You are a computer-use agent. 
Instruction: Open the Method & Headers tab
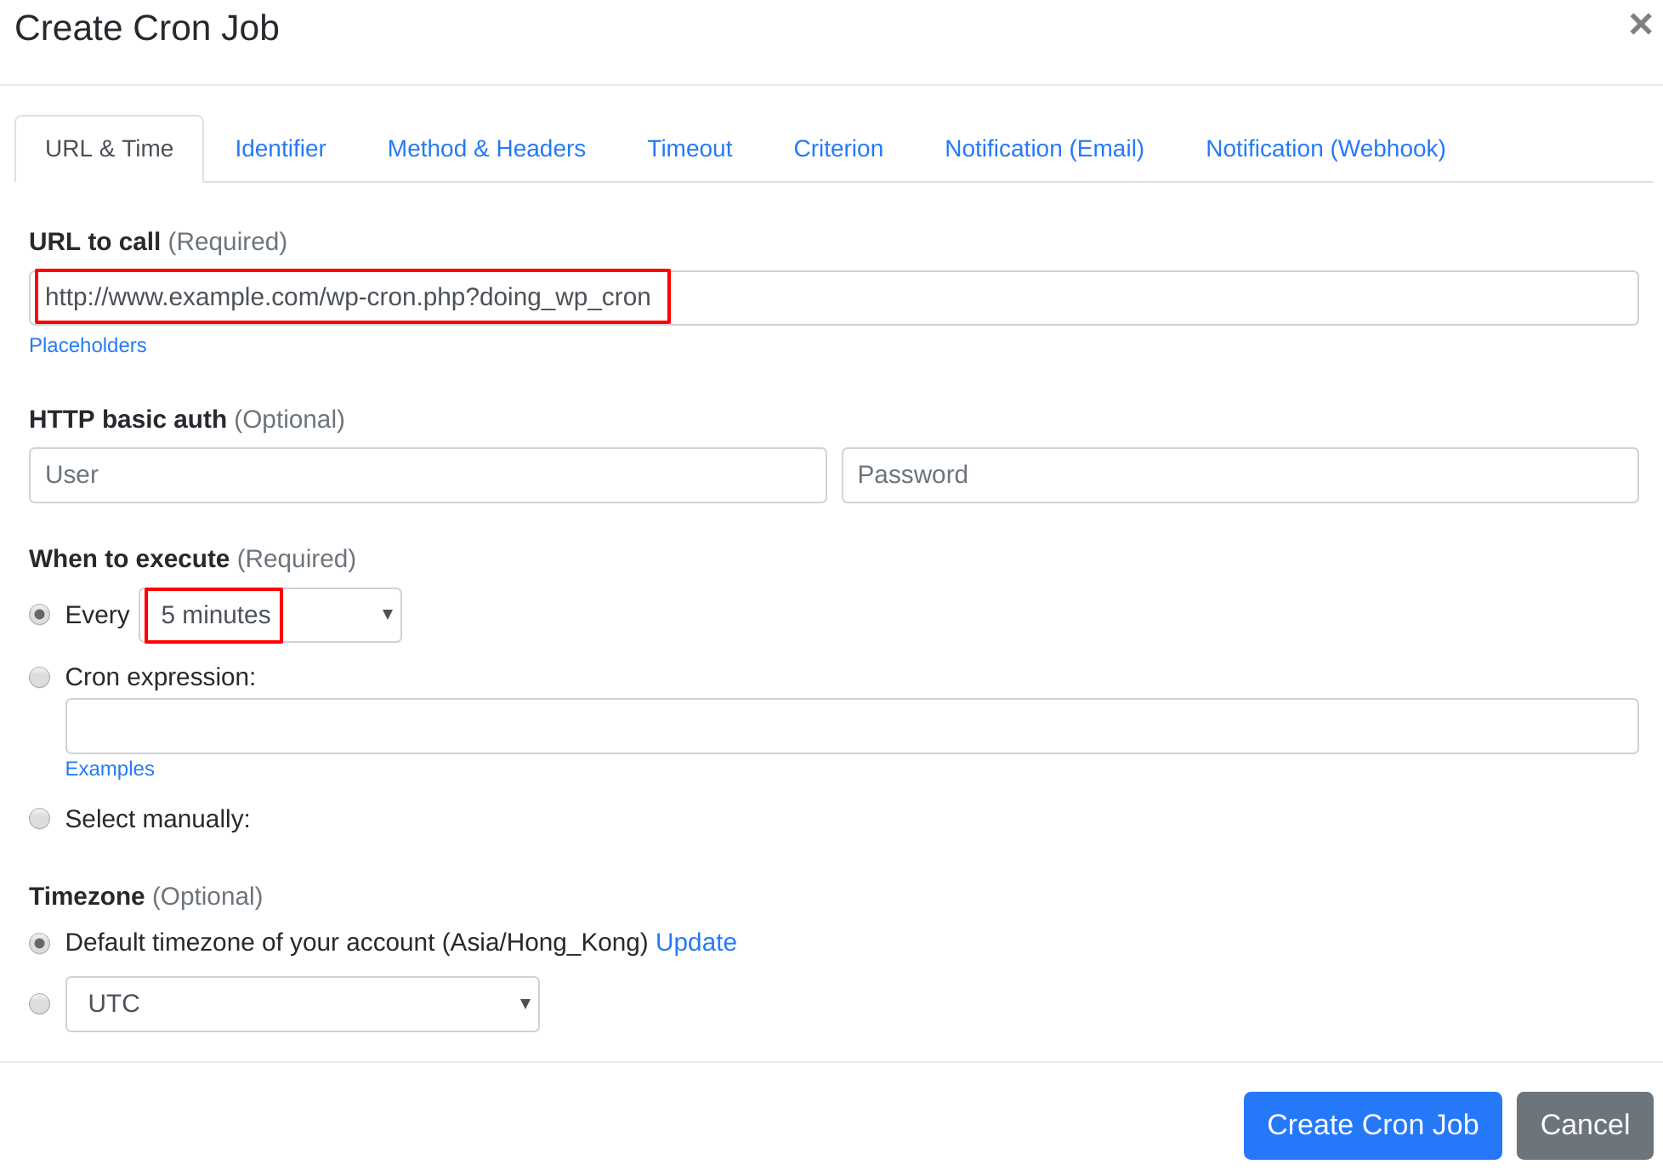click(x=487, y=148)
